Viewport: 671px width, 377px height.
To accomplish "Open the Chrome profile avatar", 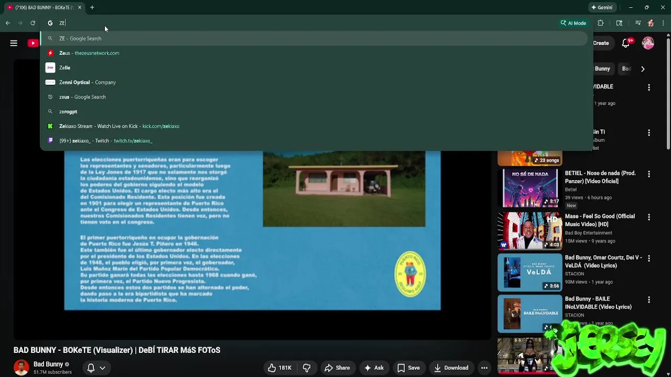I will click(x=651, y=23).
